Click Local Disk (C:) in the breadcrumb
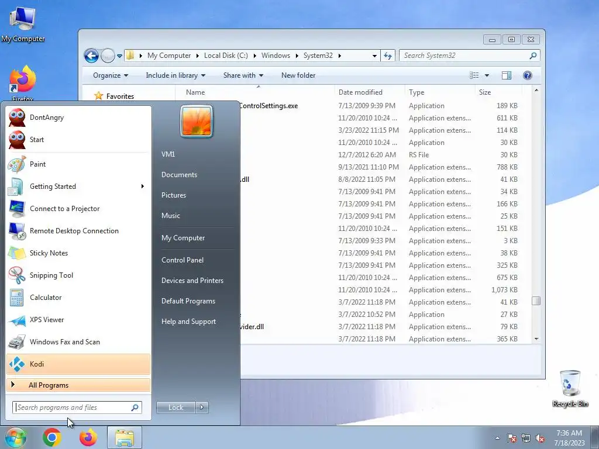The width and height of the screenshot is (599, 449). pos(226,56)
